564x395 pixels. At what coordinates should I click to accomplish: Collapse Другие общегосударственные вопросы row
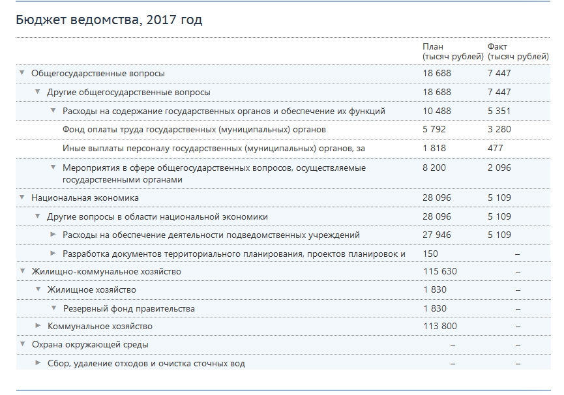(38, 92)
